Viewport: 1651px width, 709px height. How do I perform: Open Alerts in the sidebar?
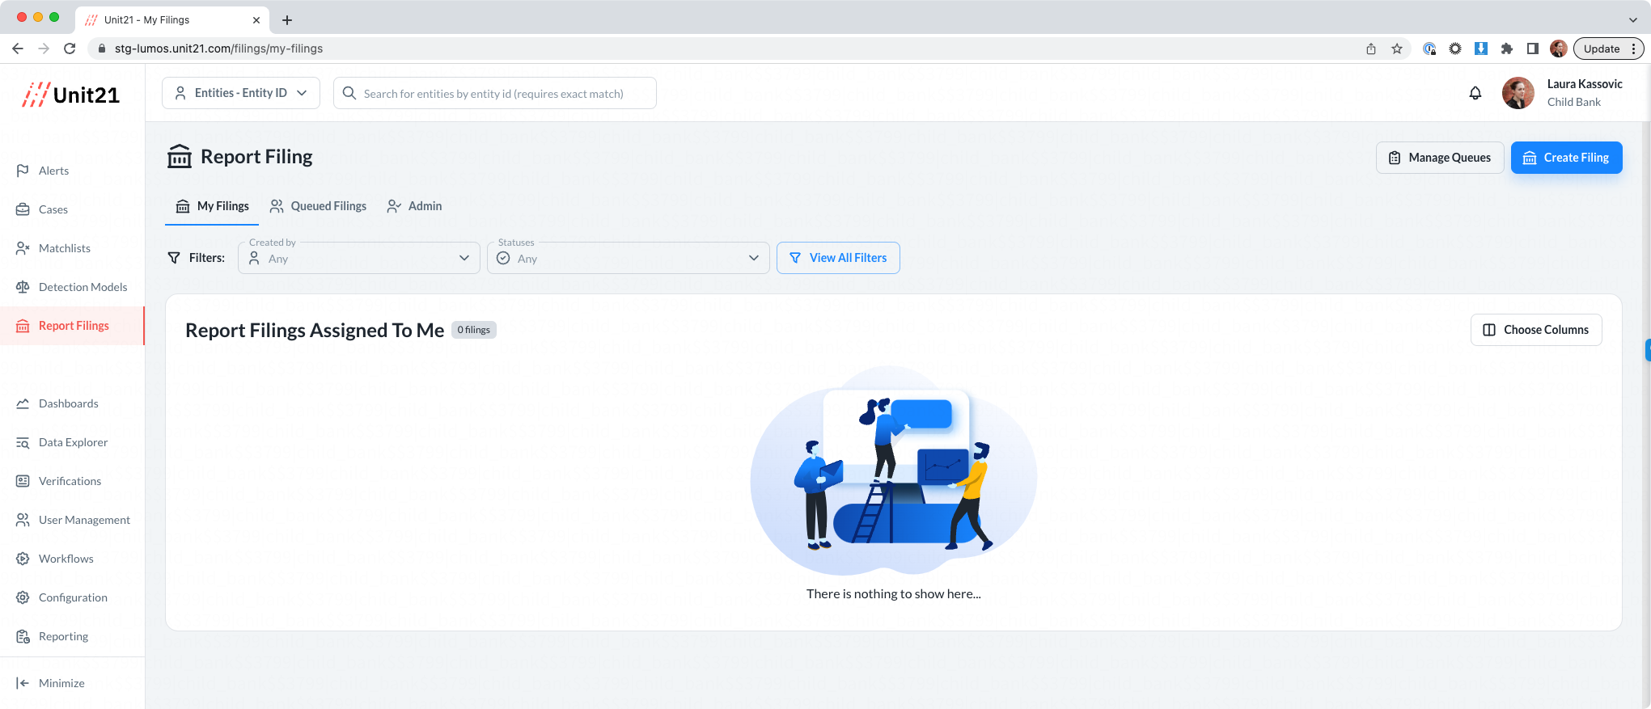53,171
